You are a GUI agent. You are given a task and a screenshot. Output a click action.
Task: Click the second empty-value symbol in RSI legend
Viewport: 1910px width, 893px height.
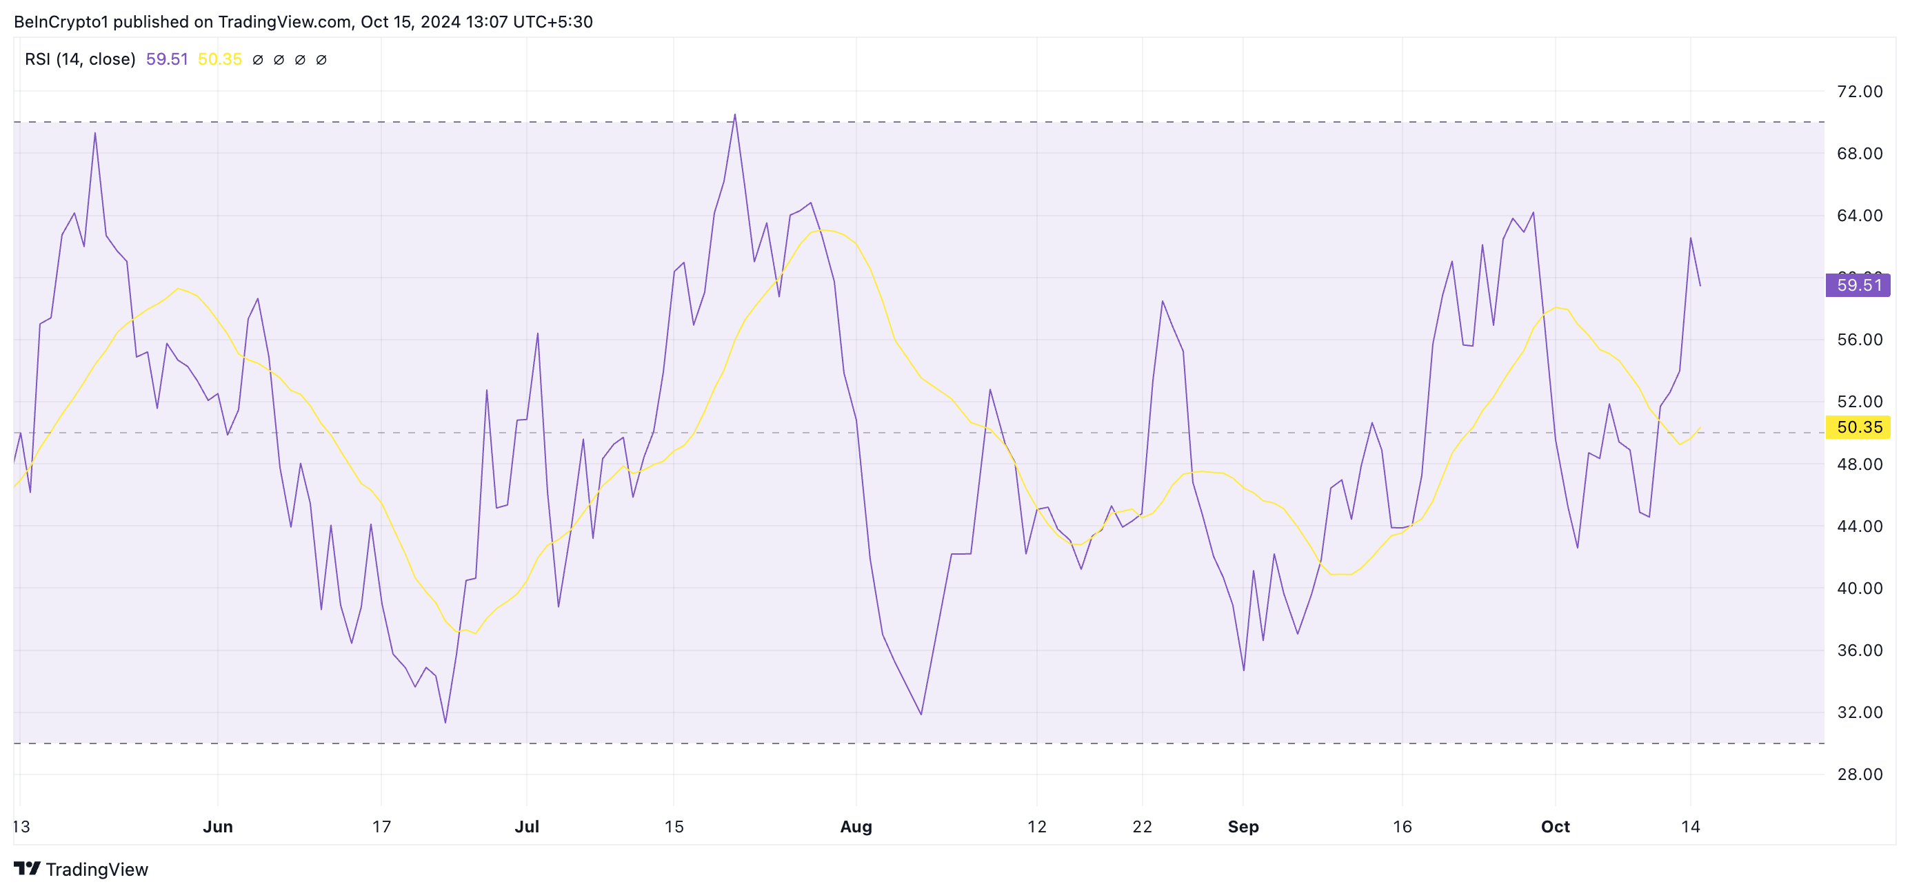(279, 60)
